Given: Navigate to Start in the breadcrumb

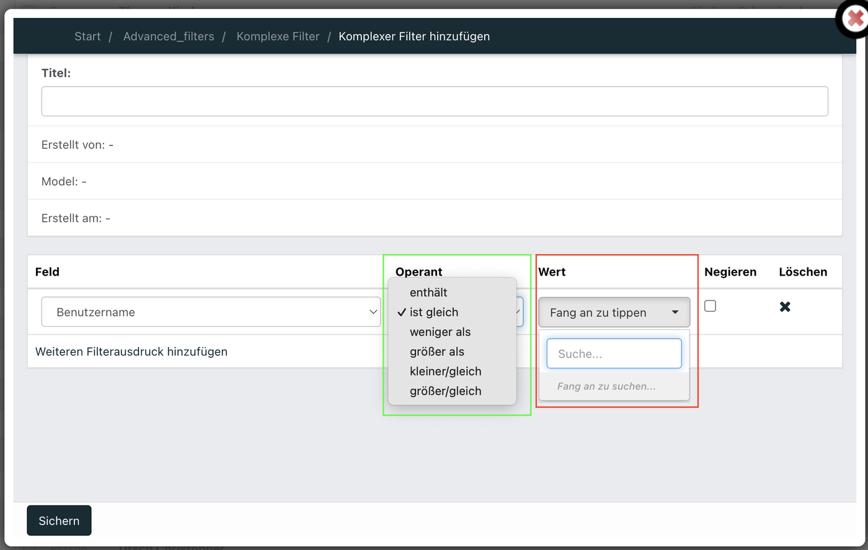Looking at the screenshot, I should (x=87, y=36).
